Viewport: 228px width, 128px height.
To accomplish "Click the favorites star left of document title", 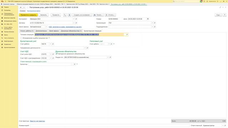I will point(28,7).
